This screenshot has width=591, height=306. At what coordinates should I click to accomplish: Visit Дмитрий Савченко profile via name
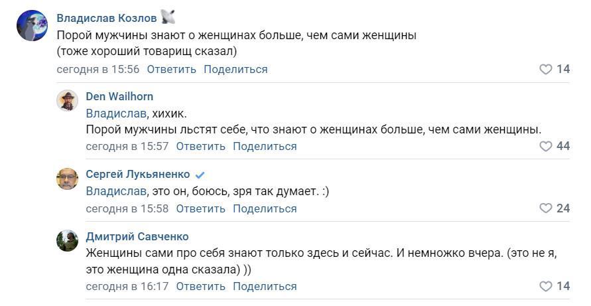137,237
